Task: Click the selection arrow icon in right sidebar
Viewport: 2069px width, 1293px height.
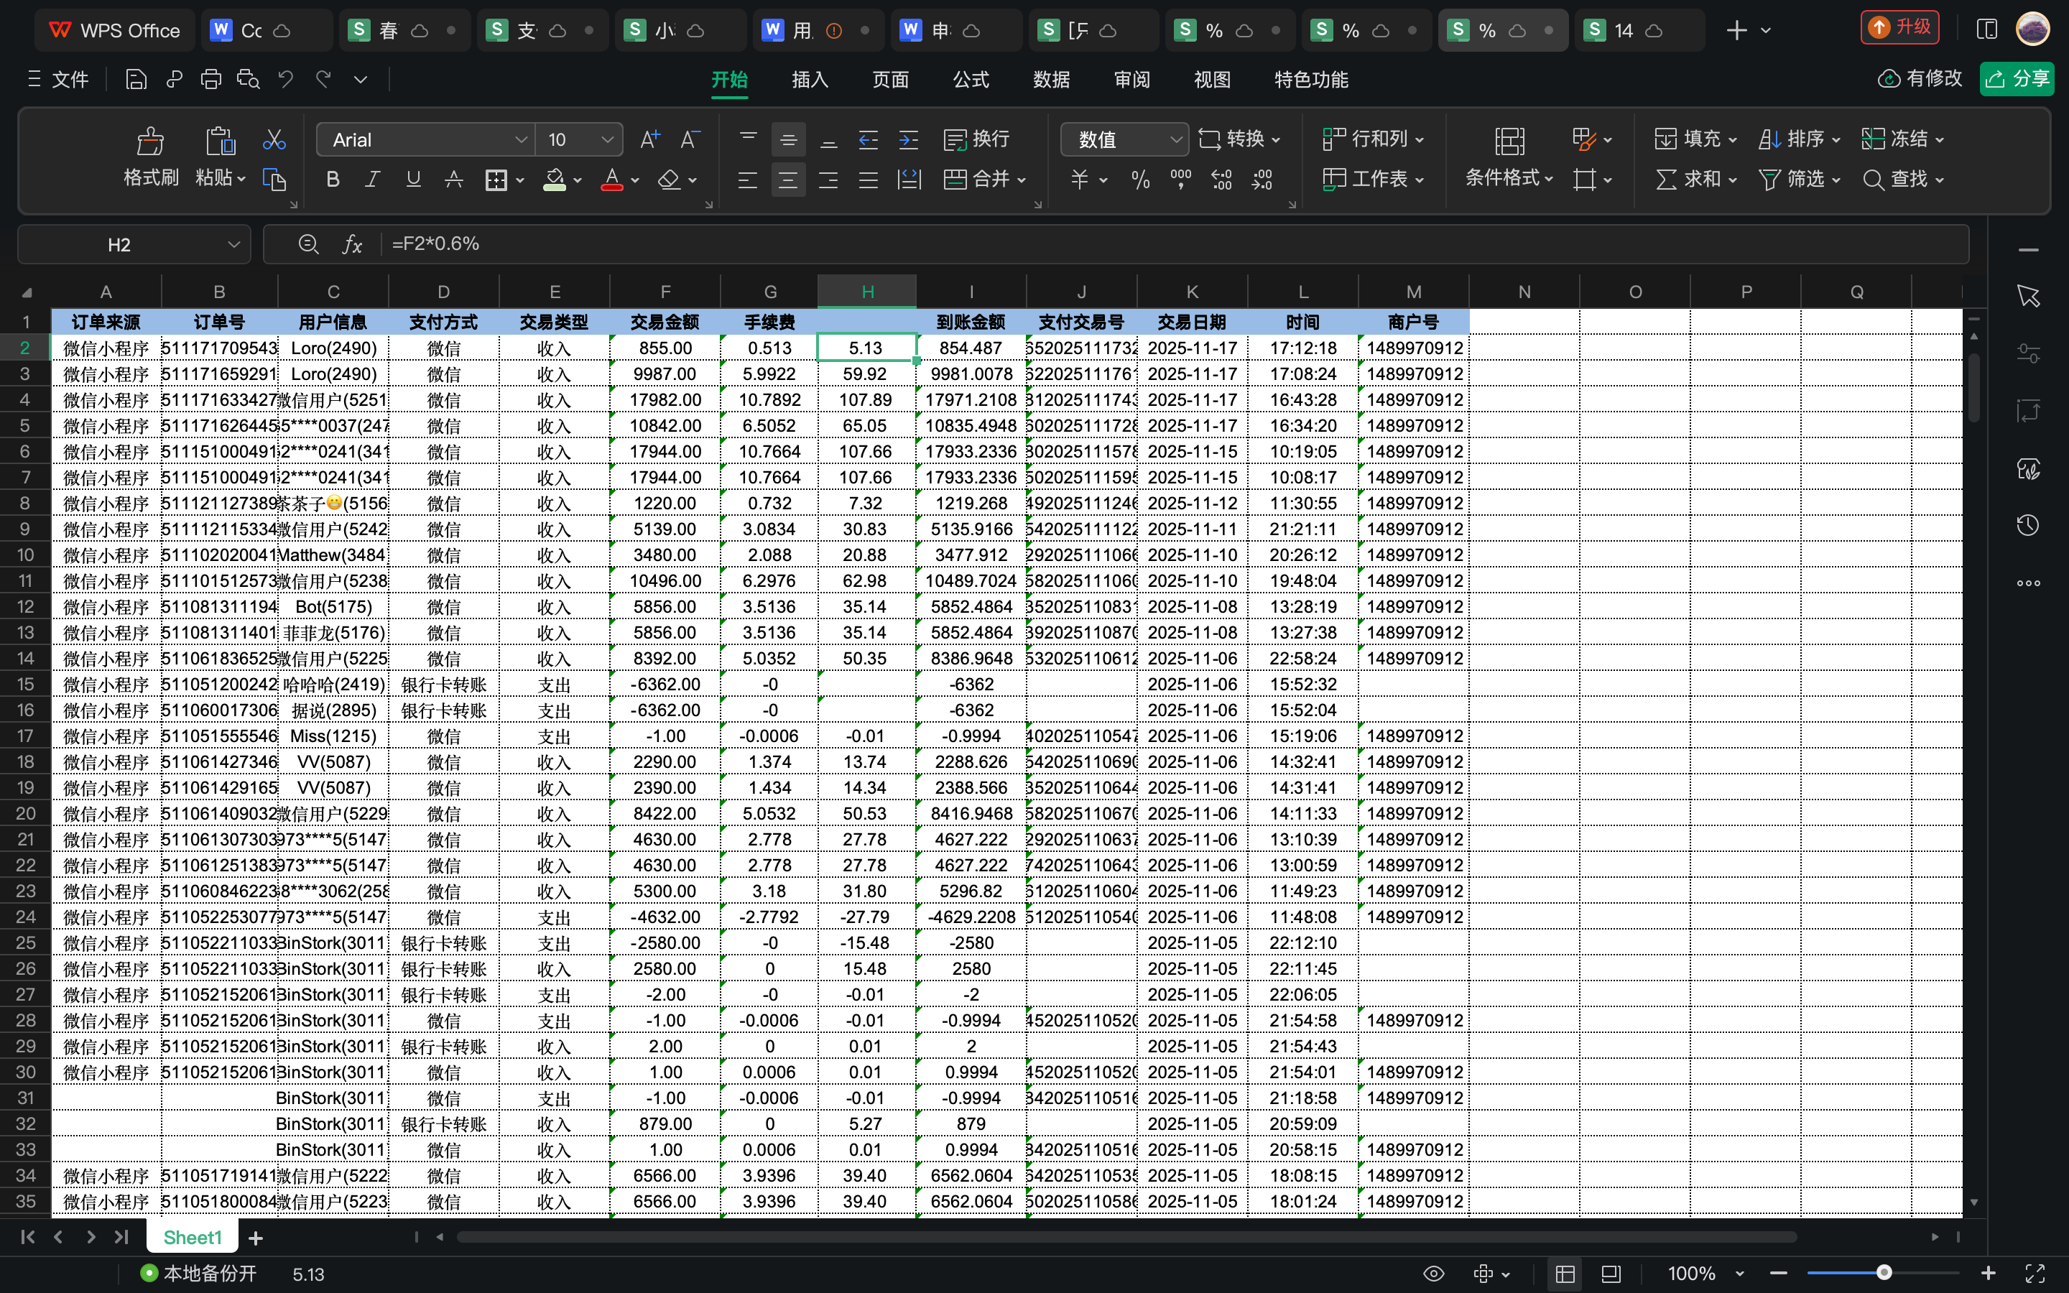Action: pyautogui.click(x=2028, y=296)
